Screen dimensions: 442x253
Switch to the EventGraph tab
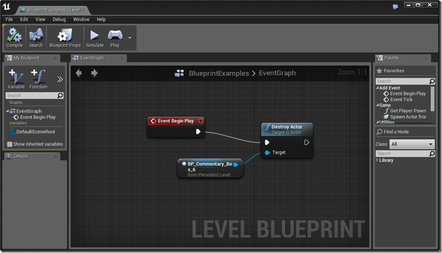pyautogui.click(x=92, y=58)
